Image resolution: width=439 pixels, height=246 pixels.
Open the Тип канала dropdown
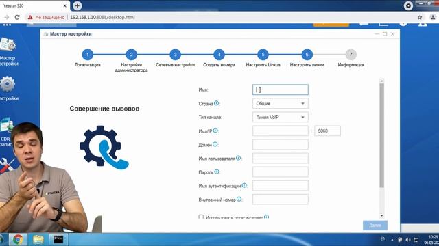(x=281, y=117)
